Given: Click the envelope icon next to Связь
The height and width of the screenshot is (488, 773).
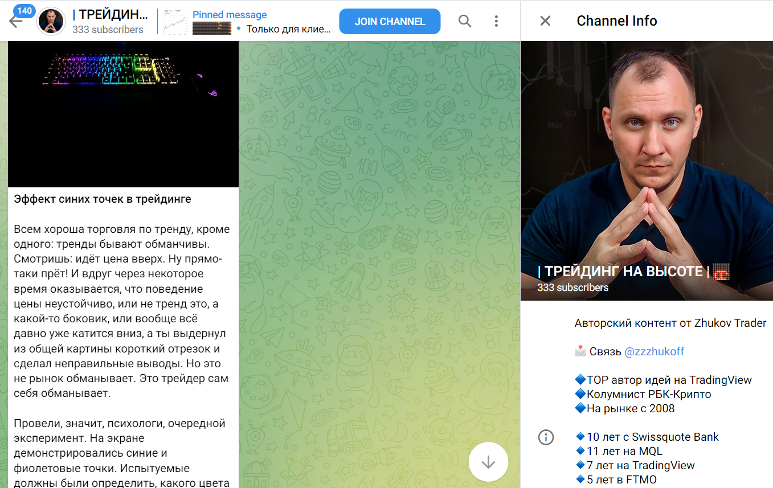Looking at the screenshot, I should point(580,351).
